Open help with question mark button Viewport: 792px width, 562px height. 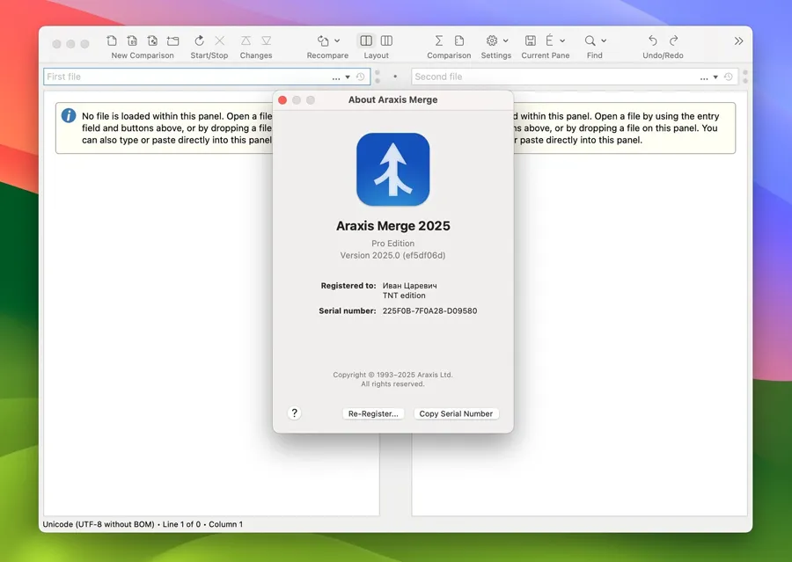pyautogui.click(x=295, y=413)
